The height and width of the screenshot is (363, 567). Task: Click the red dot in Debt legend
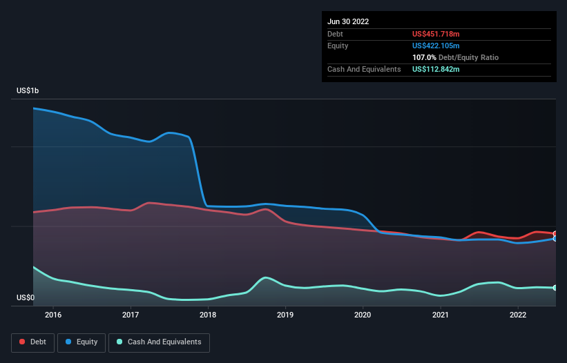[x=22, y=342]
